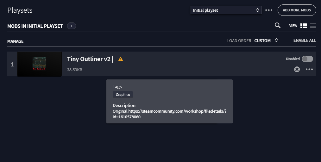Click the mod count badge showing 1
Viewport: 321px width, 162px height.
72,26
